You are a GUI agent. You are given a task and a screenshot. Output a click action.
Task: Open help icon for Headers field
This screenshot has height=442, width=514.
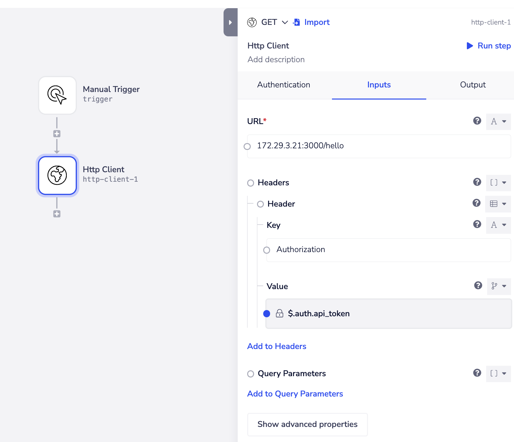point(477,182)
